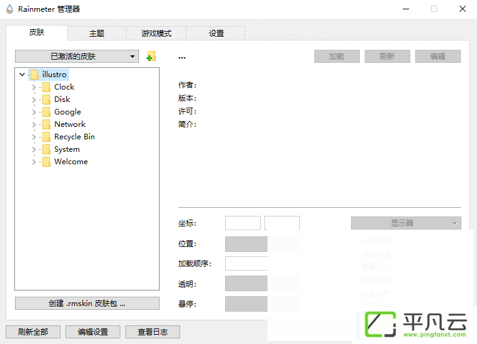Open the 显示器 dropdown
477x344 pixels.
406,223
